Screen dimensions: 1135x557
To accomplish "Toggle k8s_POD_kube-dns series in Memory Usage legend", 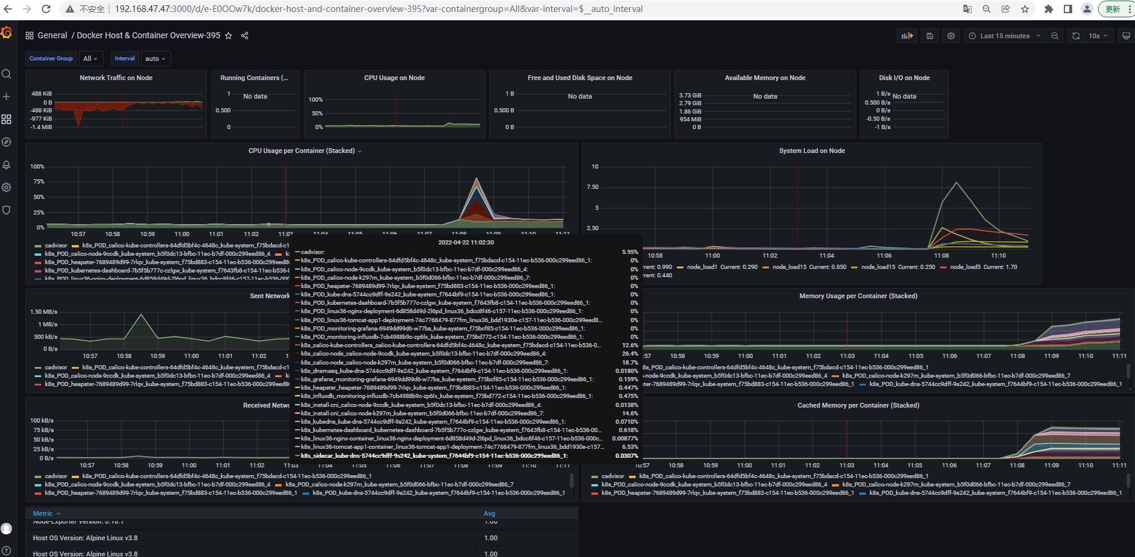I will point(996,384).
